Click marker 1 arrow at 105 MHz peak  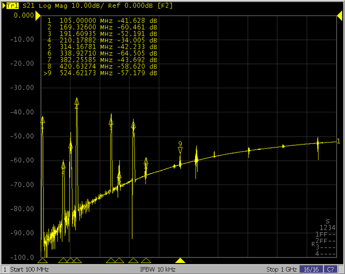coord(42,120)
